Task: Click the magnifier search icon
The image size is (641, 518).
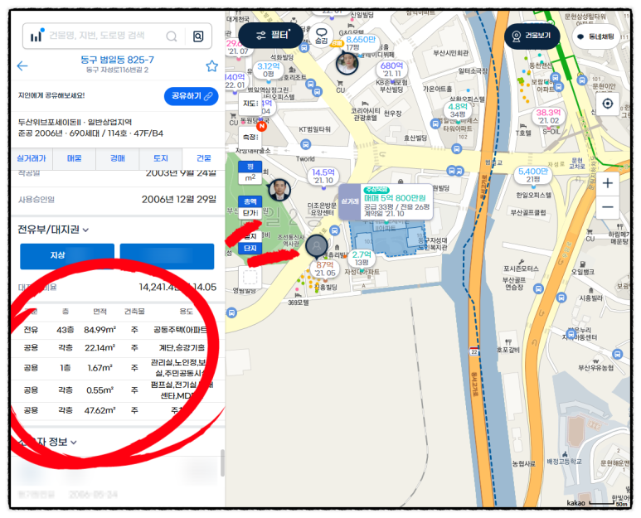Action: point(172,36)
